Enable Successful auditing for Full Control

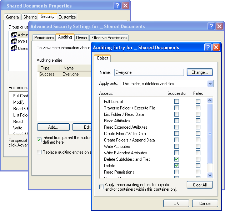176,102
